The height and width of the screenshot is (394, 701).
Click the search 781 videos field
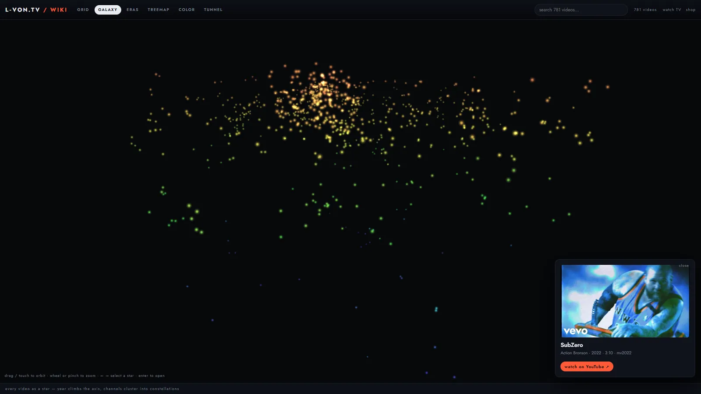point(581,10)
